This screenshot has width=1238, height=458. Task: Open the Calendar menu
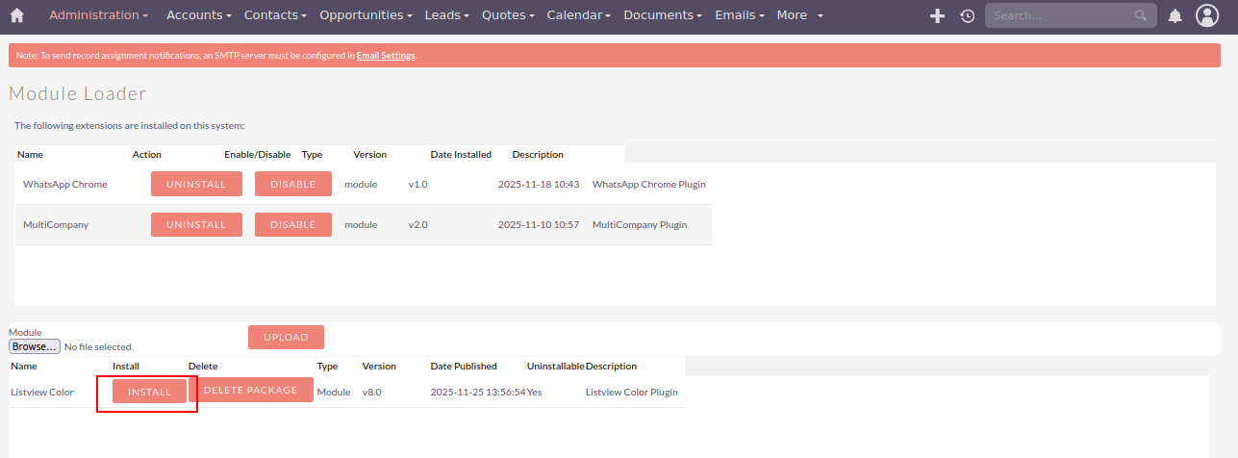(x=578, y=15)
